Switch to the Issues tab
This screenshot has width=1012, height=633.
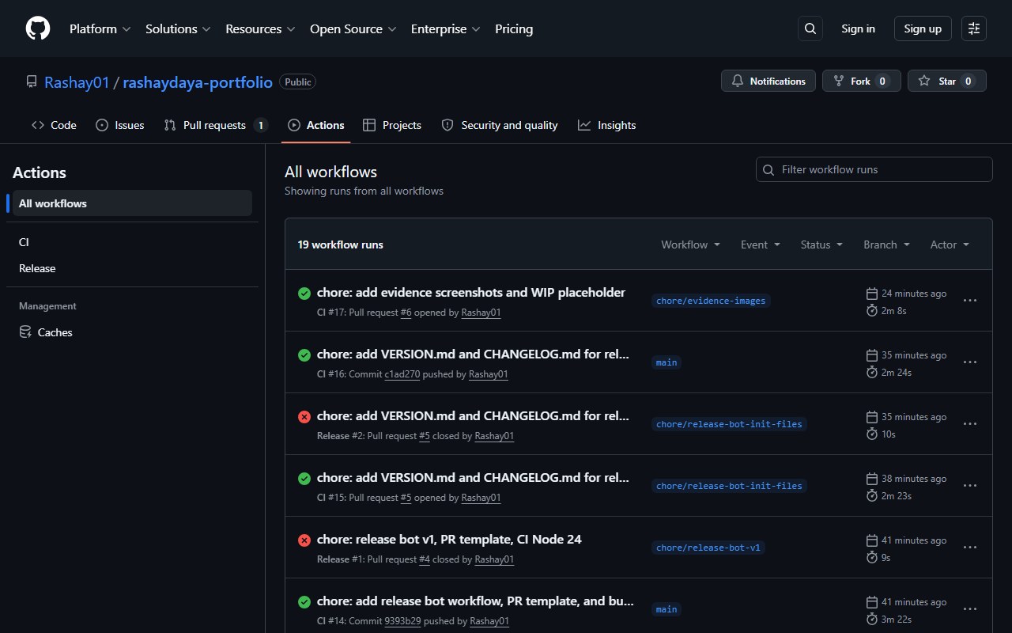coord(120,125)
